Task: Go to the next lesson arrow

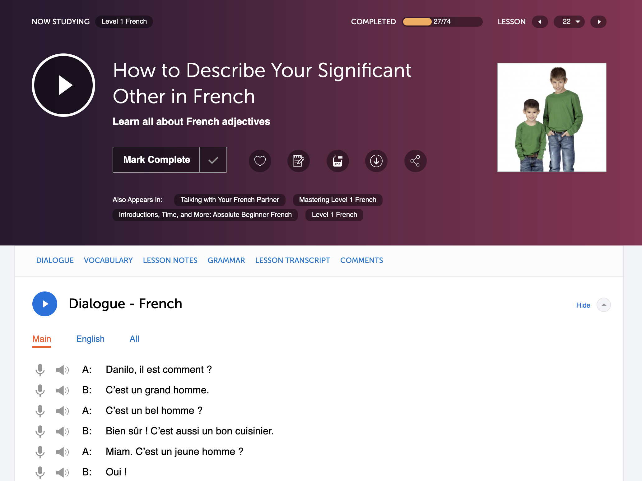Action: pyautogui.click(x=598, y=21)
